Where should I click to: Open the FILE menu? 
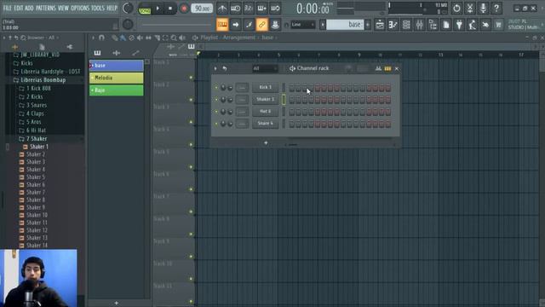8,8
